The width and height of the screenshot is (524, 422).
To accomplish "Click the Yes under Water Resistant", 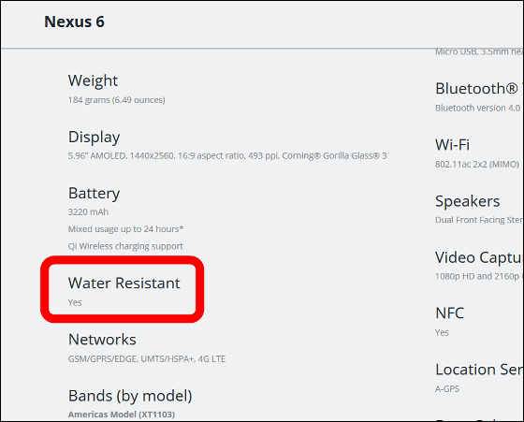I will 75,302.
